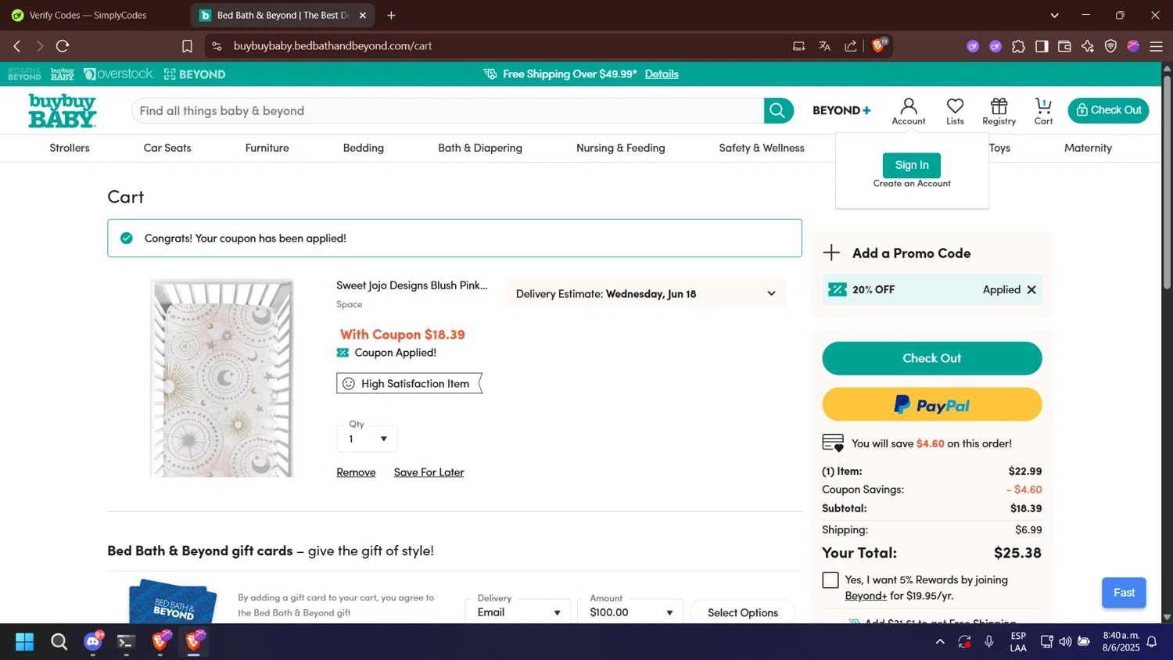Image resolution: width=1173 pixels, height=660 pixels.
Task: Click the Overstock brand logo
Action: click(119, 74)
